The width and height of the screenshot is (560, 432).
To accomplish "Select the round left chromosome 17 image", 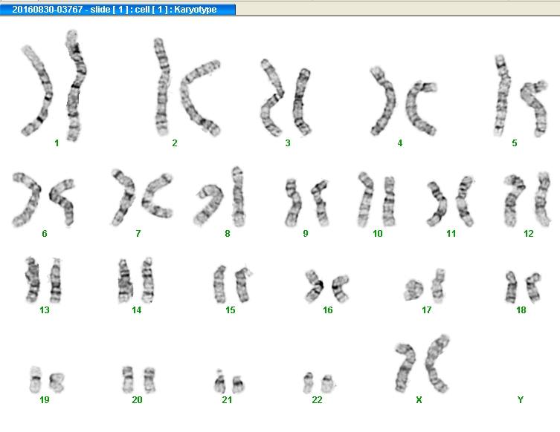I will [413, 290].
